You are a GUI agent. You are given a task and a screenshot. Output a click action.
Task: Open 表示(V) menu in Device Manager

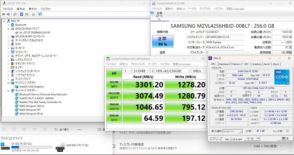tap(33, 9)
